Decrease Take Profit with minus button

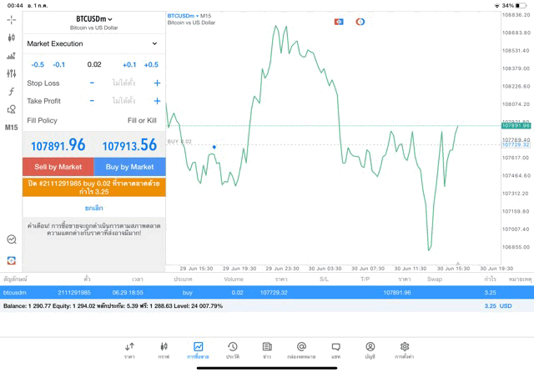(x=92, y=101)
